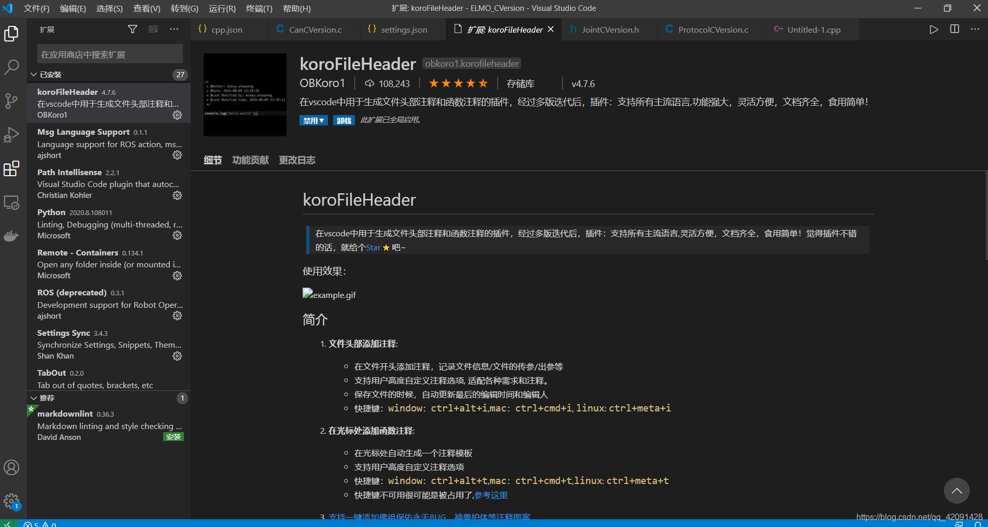
Task: Close the koroFileHeader extension tab
Action: [551, 30]
